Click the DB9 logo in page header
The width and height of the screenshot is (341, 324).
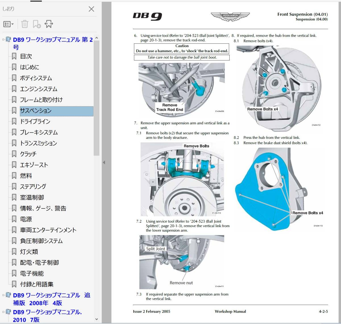(147, 16)
